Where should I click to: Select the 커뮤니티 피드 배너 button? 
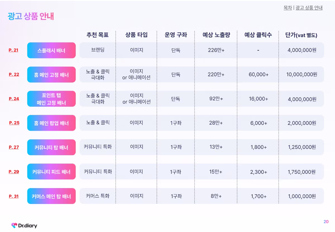(51, 172)
